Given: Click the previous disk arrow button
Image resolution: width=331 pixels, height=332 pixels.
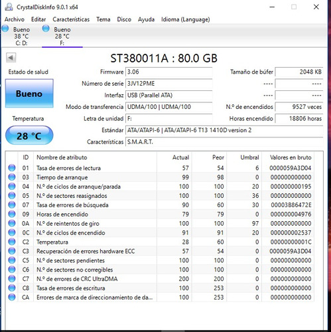Looking at the screenshot, I should pyautogui.click(x=11, y=58).
